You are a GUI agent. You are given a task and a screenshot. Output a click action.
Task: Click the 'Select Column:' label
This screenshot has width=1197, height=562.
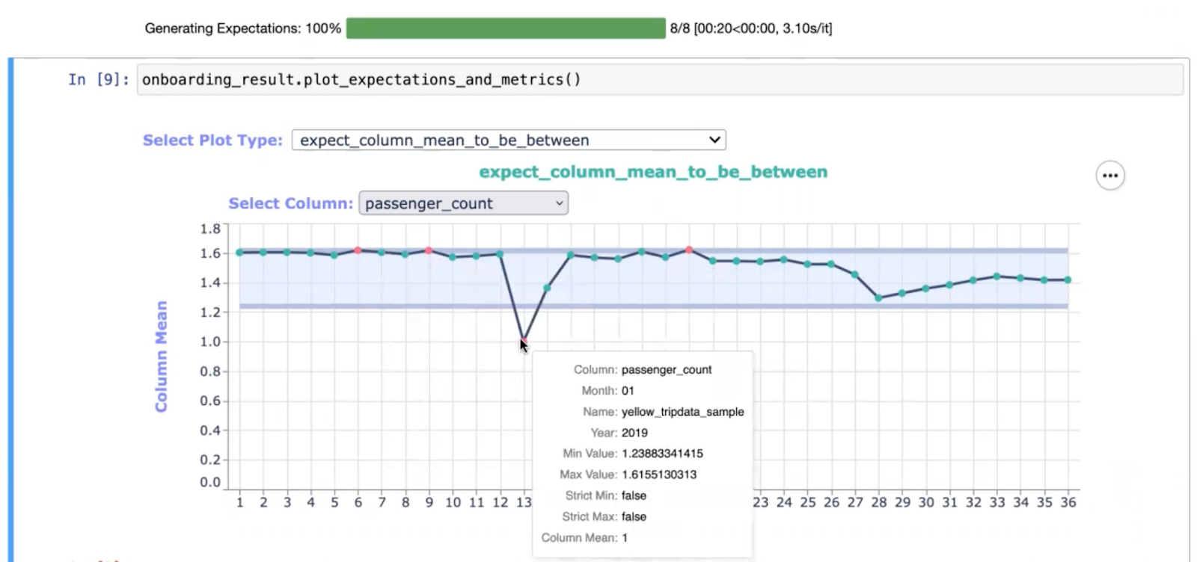(x=290, y=203)
